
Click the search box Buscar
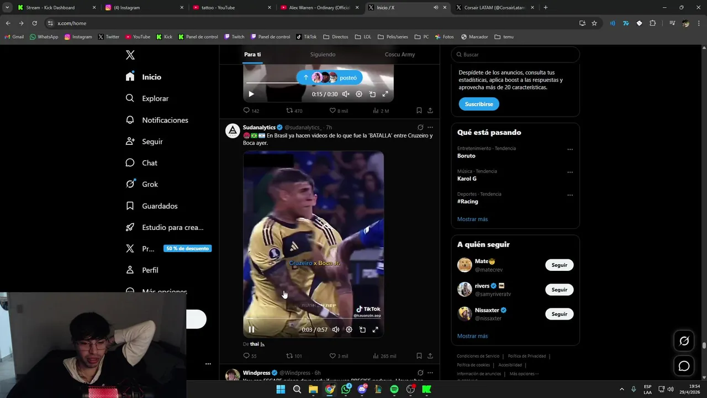pos(515,55)
